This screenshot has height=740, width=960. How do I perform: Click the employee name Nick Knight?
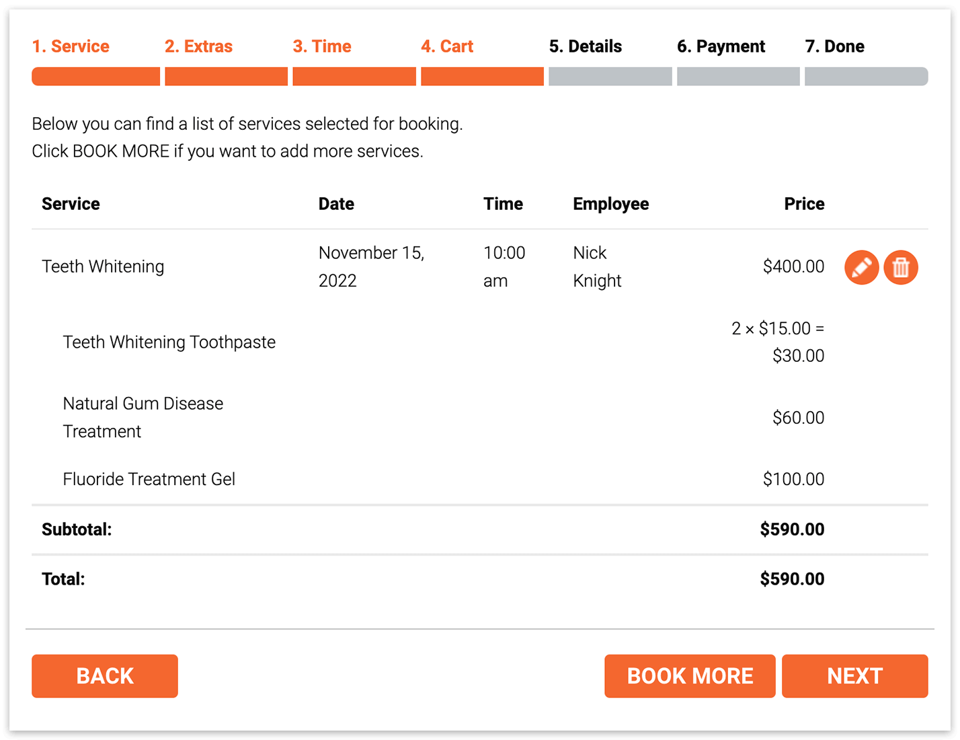[597, 266]
